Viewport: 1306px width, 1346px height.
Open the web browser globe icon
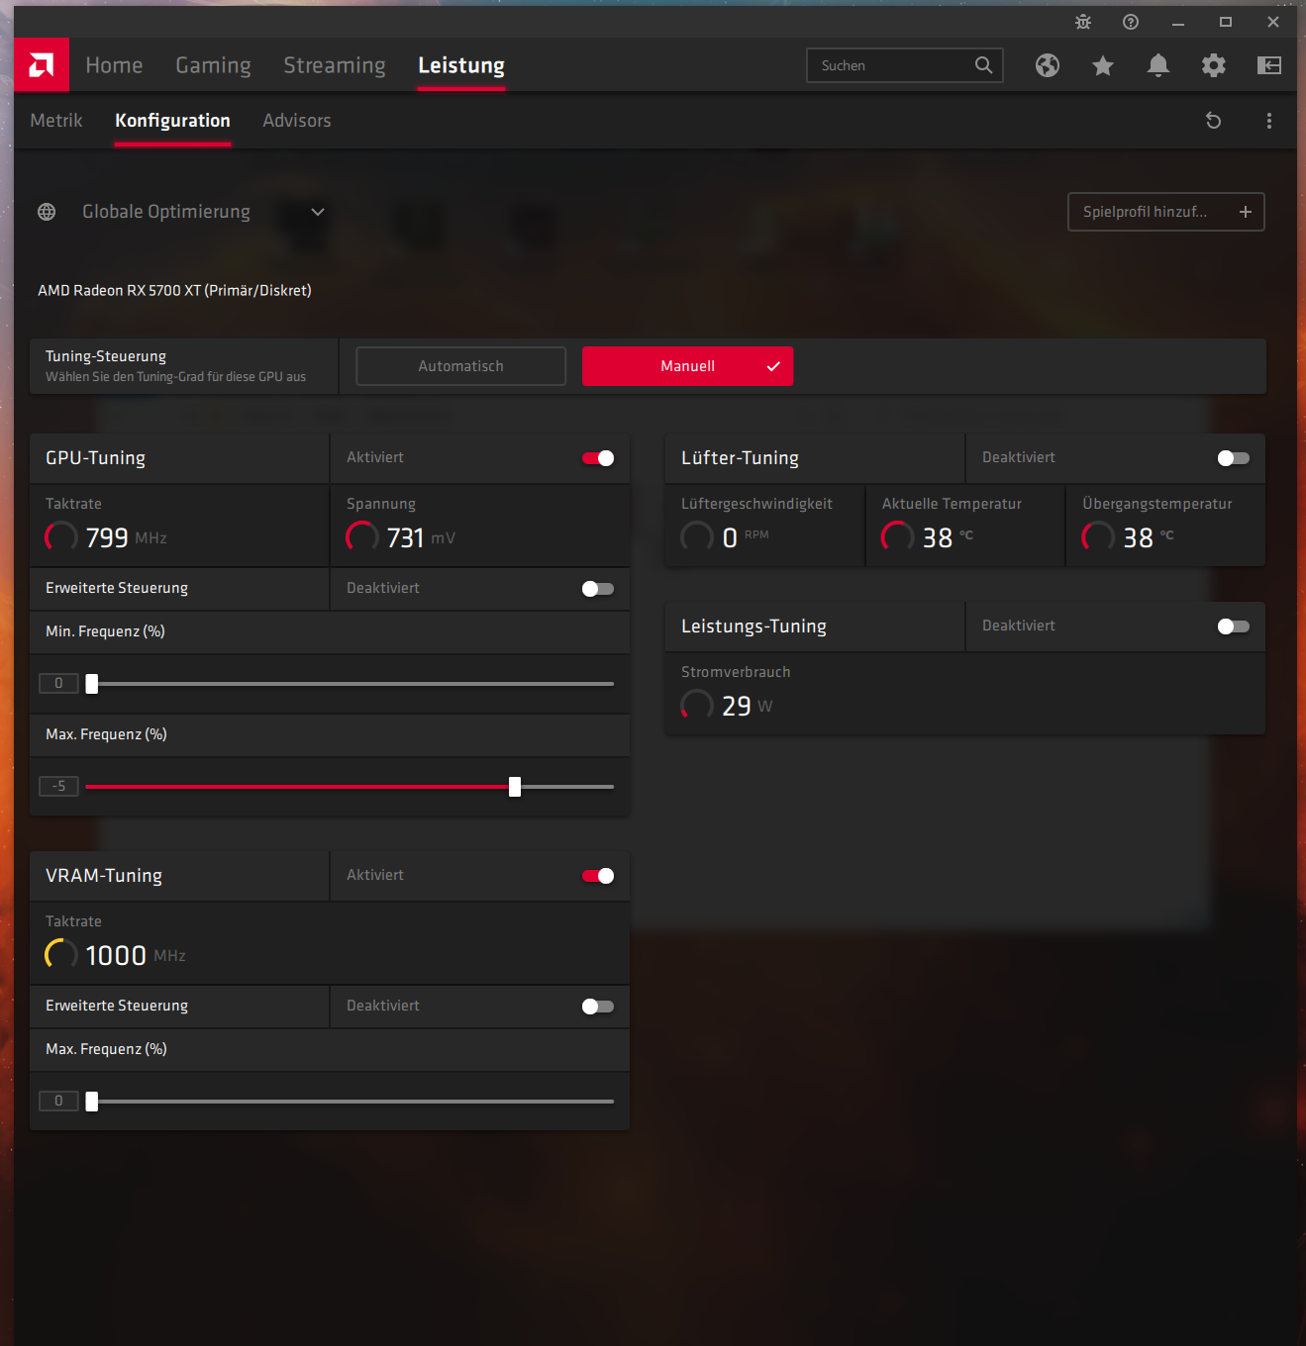click(1048, 65)
